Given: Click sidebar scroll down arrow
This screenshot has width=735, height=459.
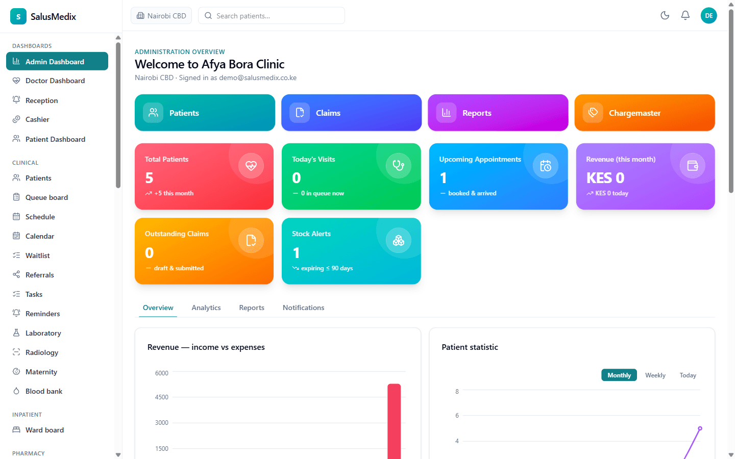Looking at the screenshot, I should (x=118, y=454).
